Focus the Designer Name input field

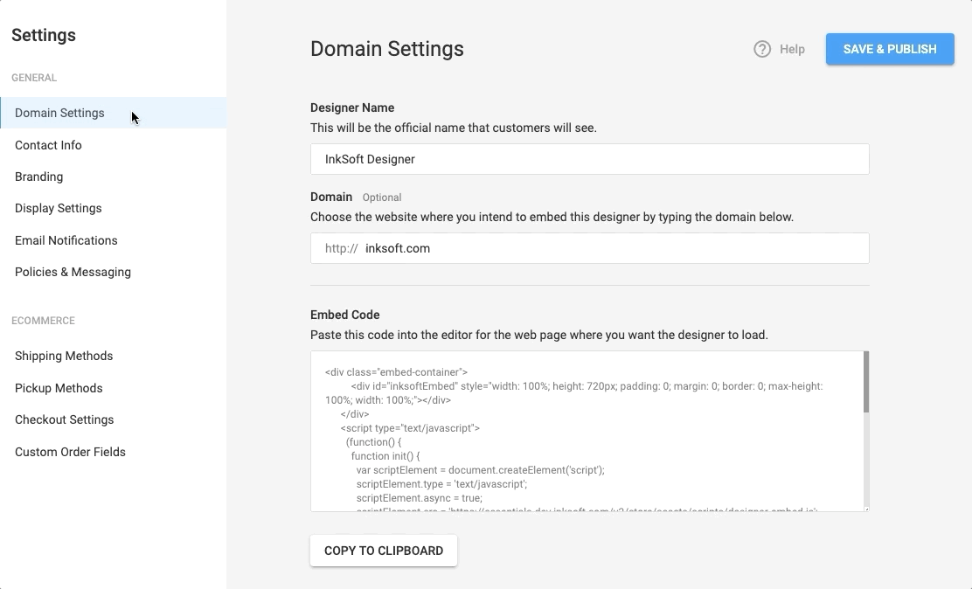click(589, 159)
